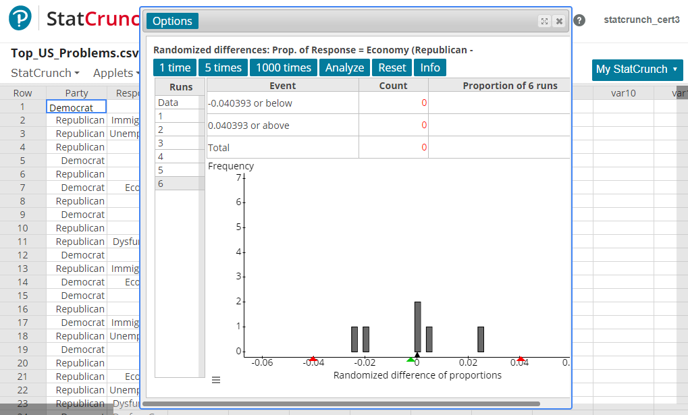Click the Options button in the dialog header
This screenshot has height=415, width=688.
171,21
